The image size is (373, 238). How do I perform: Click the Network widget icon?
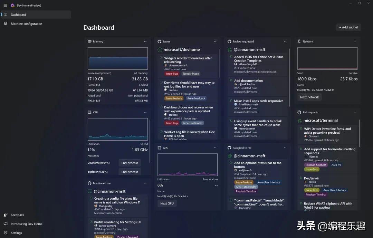pos(299,41)
